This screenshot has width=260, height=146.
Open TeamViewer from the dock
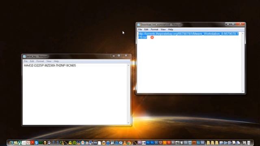(37, 142)
